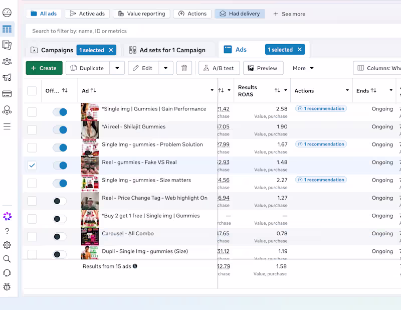Open the advertising settings megaphone icon

pos(7,78)
